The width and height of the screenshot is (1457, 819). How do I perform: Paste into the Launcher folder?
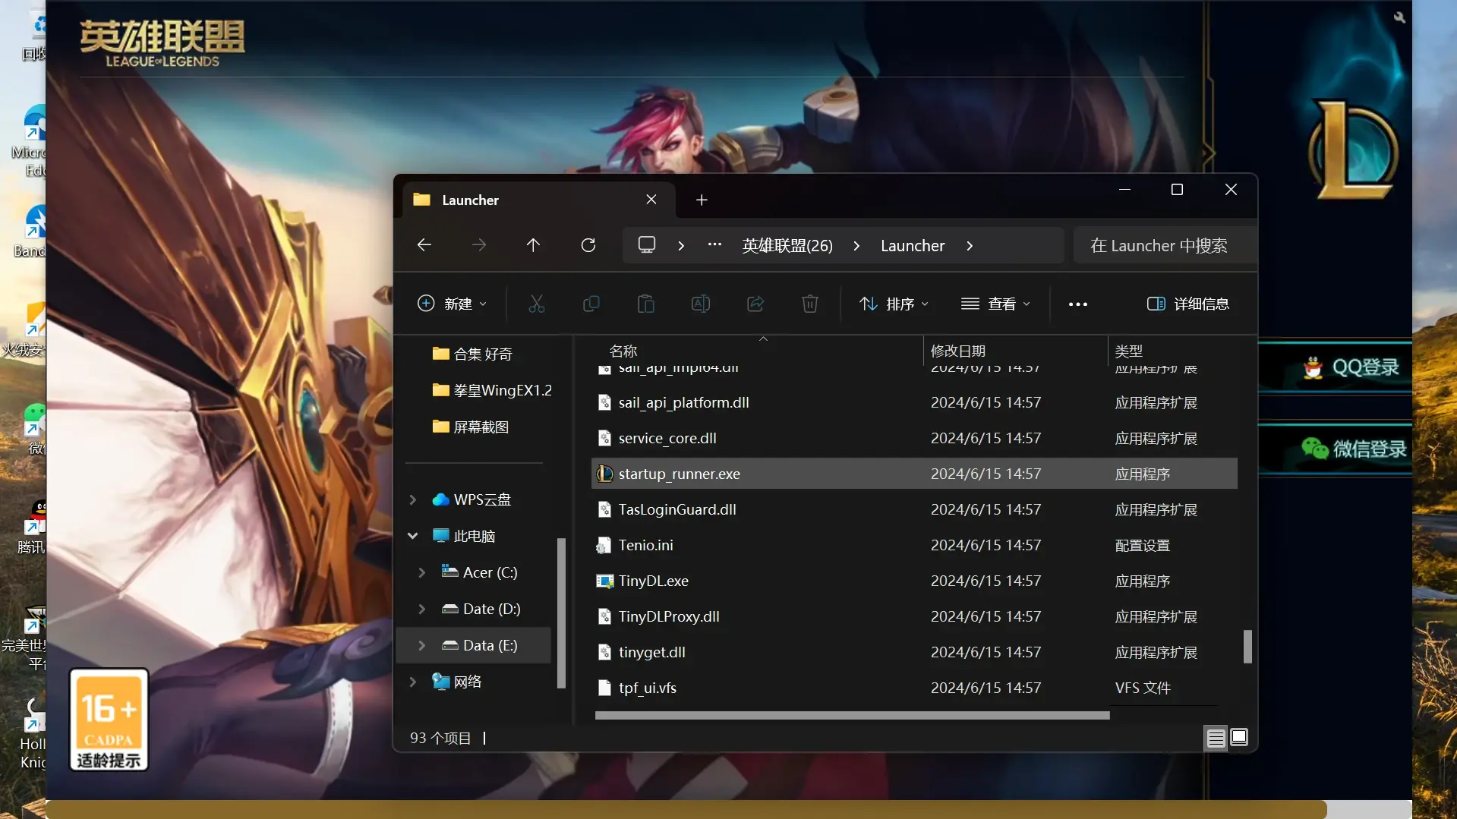[x=646, y=304]
